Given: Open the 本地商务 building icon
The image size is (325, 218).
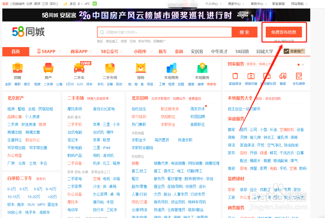Looking at the screenshot, I should [x=172, y=68].
